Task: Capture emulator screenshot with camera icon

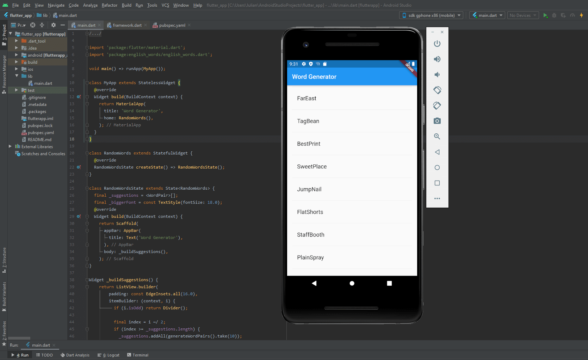Action: tap(437, 121)
